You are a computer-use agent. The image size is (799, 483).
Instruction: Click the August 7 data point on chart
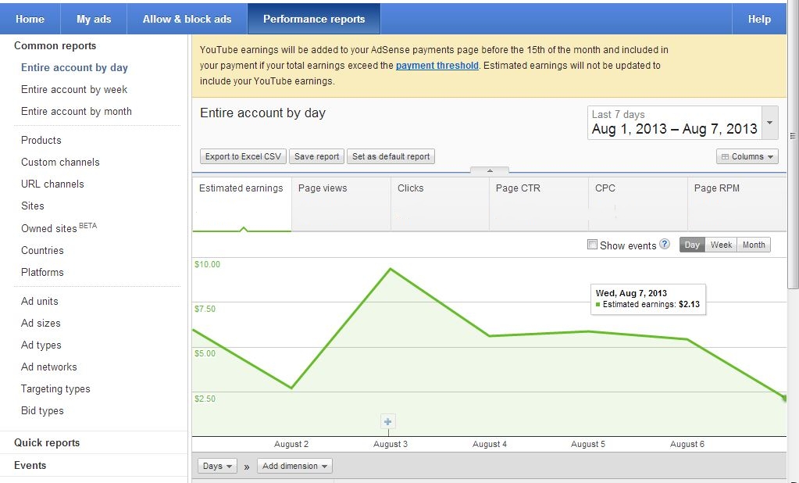tap(784, 399)
